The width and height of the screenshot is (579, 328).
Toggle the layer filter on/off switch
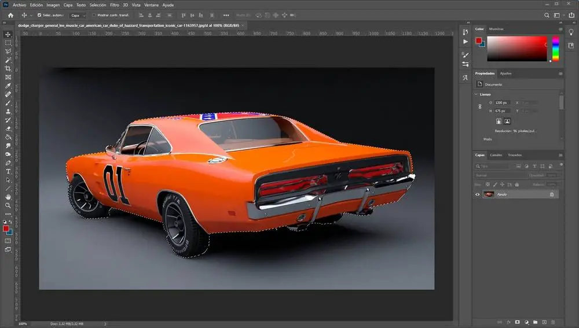tap(561, 164)
